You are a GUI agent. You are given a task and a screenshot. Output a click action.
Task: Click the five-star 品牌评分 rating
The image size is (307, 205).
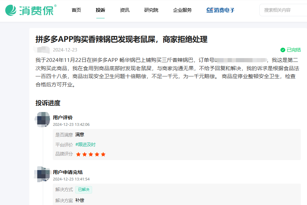(91, 155)
